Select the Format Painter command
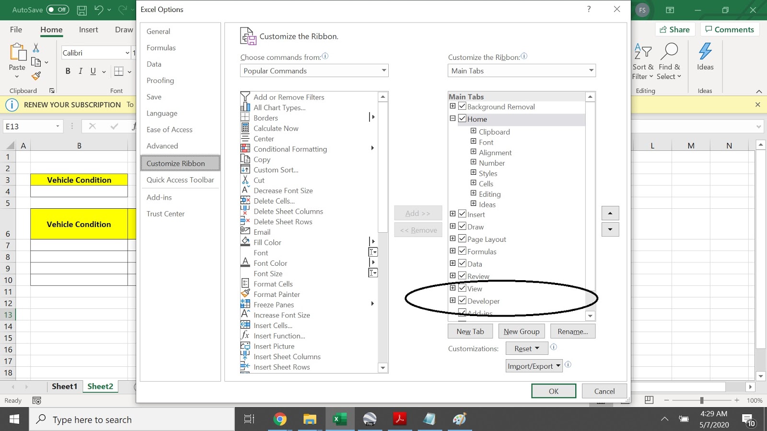Image resolution: width=767 pixels, height=431 pixels. click(276, 294)
